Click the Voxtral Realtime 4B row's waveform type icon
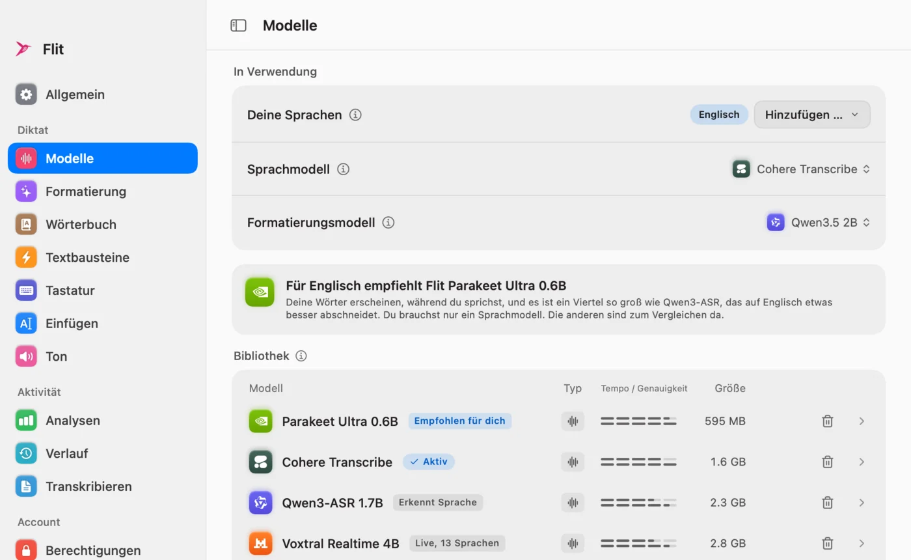Screen dimensions: 911x560 tap(573, 543)
